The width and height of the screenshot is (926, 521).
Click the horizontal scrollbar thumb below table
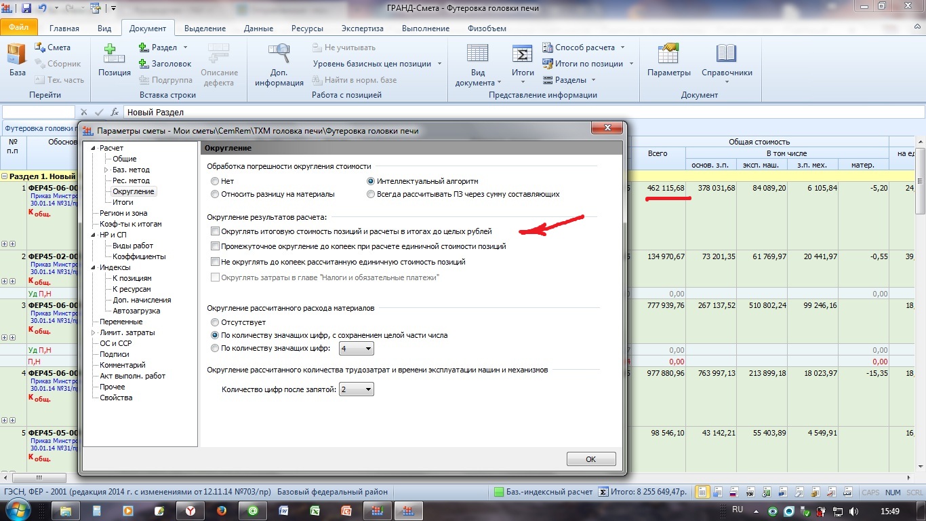click(x=39, y=478)
